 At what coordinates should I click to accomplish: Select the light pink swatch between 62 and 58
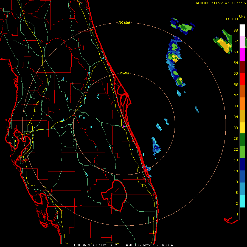242,42
